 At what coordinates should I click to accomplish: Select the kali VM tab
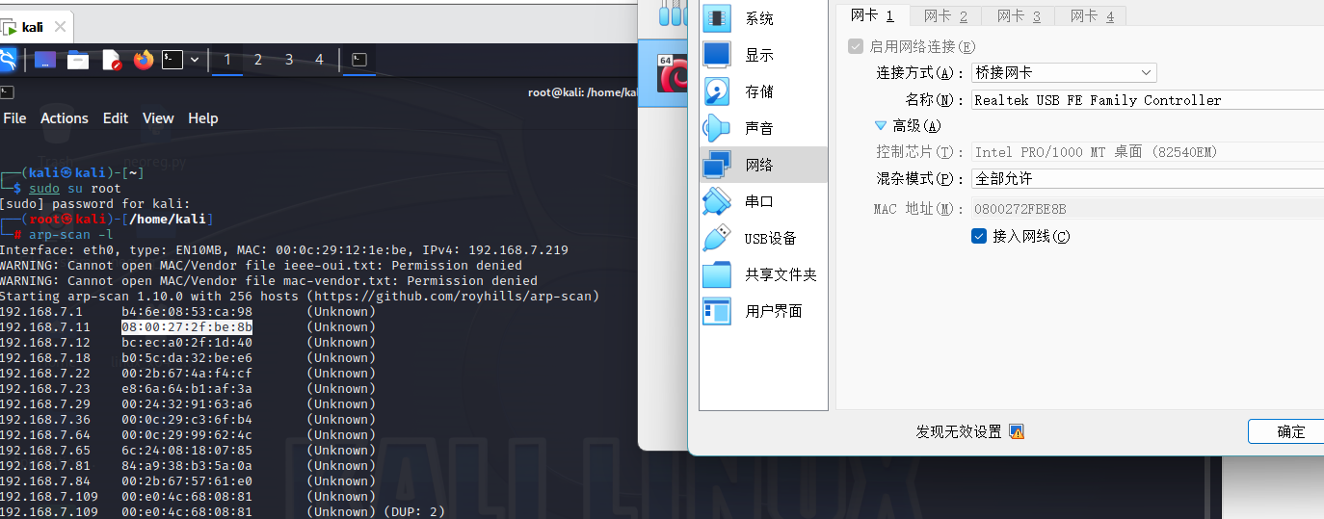33,27
